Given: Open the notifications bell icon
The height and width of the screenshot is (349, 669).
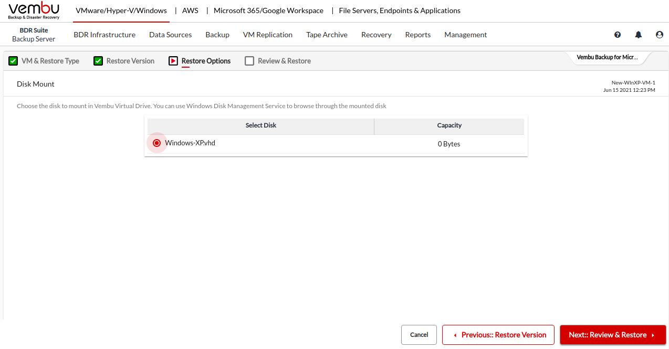Looking at the screenshot, I should 639,35.
